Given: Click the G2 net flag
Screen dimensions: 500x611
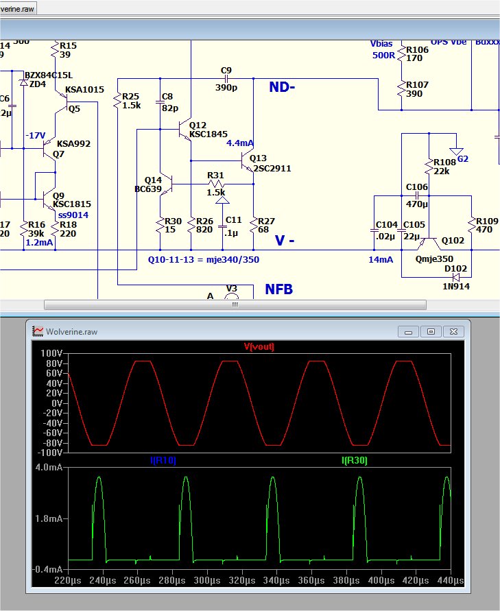Looking at the screenshot, I should [x=456, y=151].
